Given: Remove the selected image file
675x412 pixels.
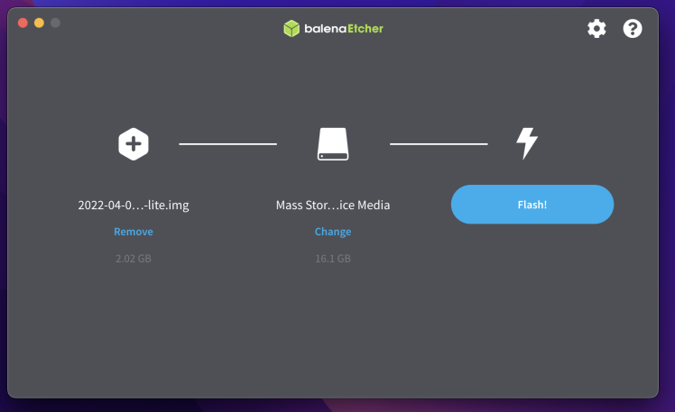Looking at the screenshot, I should (134, 232).
